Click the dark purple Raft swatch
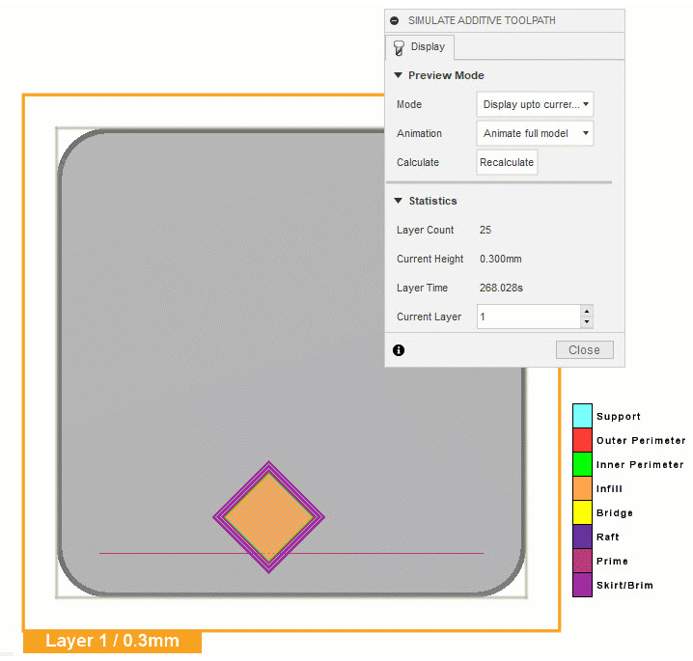Image resolution: width=693 pixels, height=661 pixels. 582,537
